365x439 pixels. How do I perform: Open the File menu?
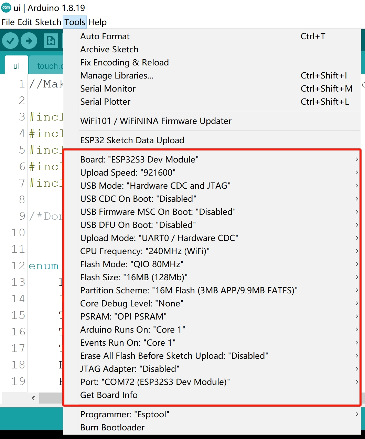(x=8, y=22)
